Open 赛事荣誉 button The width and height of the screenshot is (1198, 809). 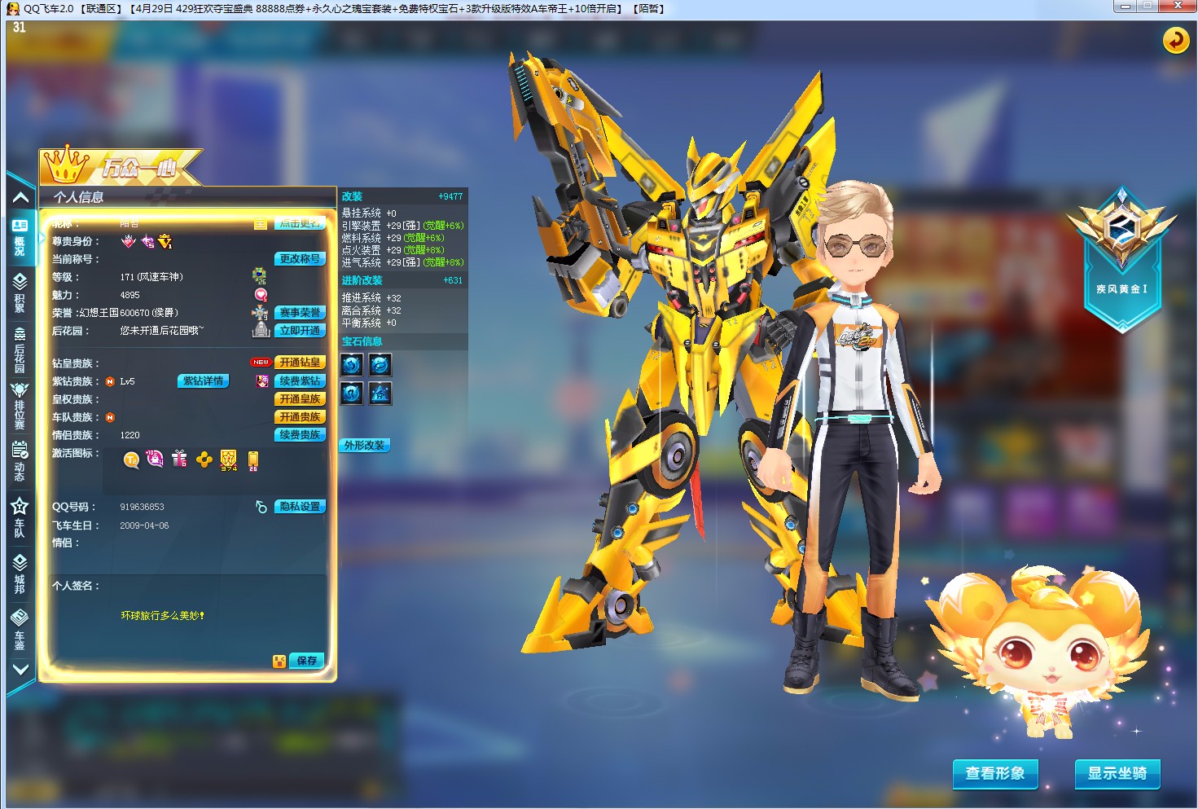tap(300, 313)
